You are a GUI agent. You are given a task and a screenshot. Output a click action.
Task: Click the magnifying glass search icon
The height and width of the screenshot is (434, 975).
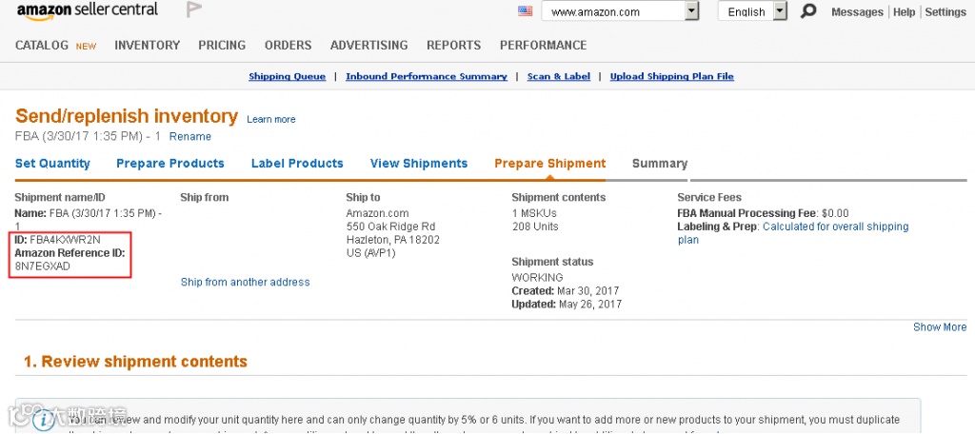coord(808,11)
